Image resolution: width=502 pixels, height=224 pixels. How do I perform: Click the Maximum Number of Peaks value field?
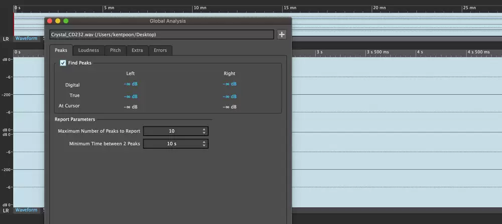[x=171, y=131]
